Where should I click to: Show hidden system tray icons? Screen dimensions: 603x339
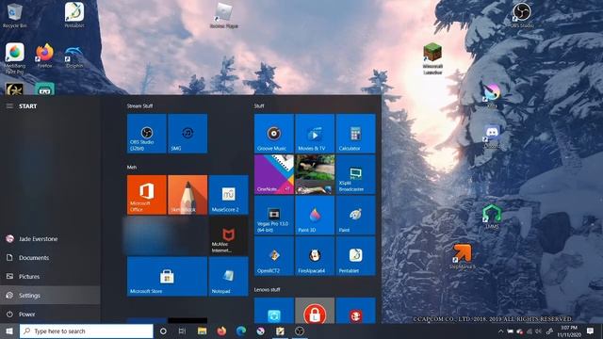500,331
